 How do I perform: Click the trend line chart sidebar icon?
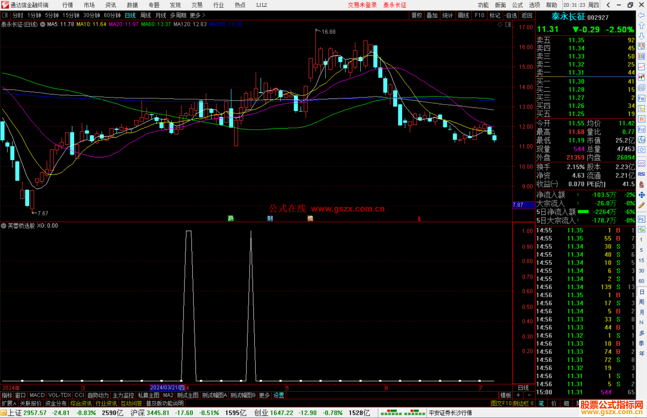coord(641,67)
